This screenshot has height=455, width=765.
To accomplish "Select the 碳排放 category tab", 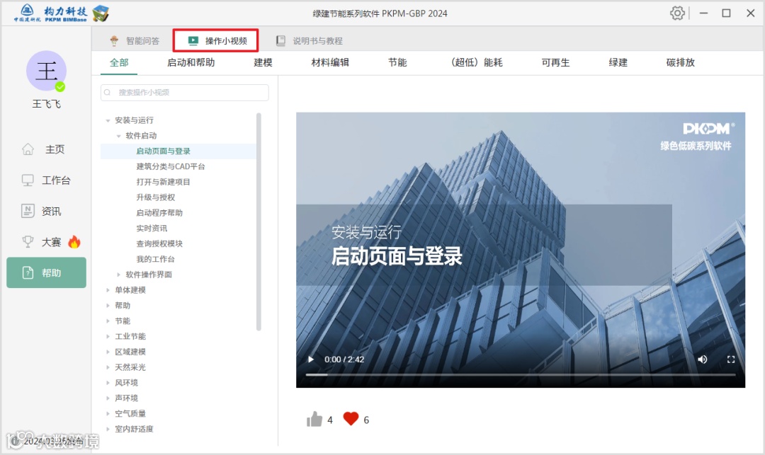I will [681, 62].
